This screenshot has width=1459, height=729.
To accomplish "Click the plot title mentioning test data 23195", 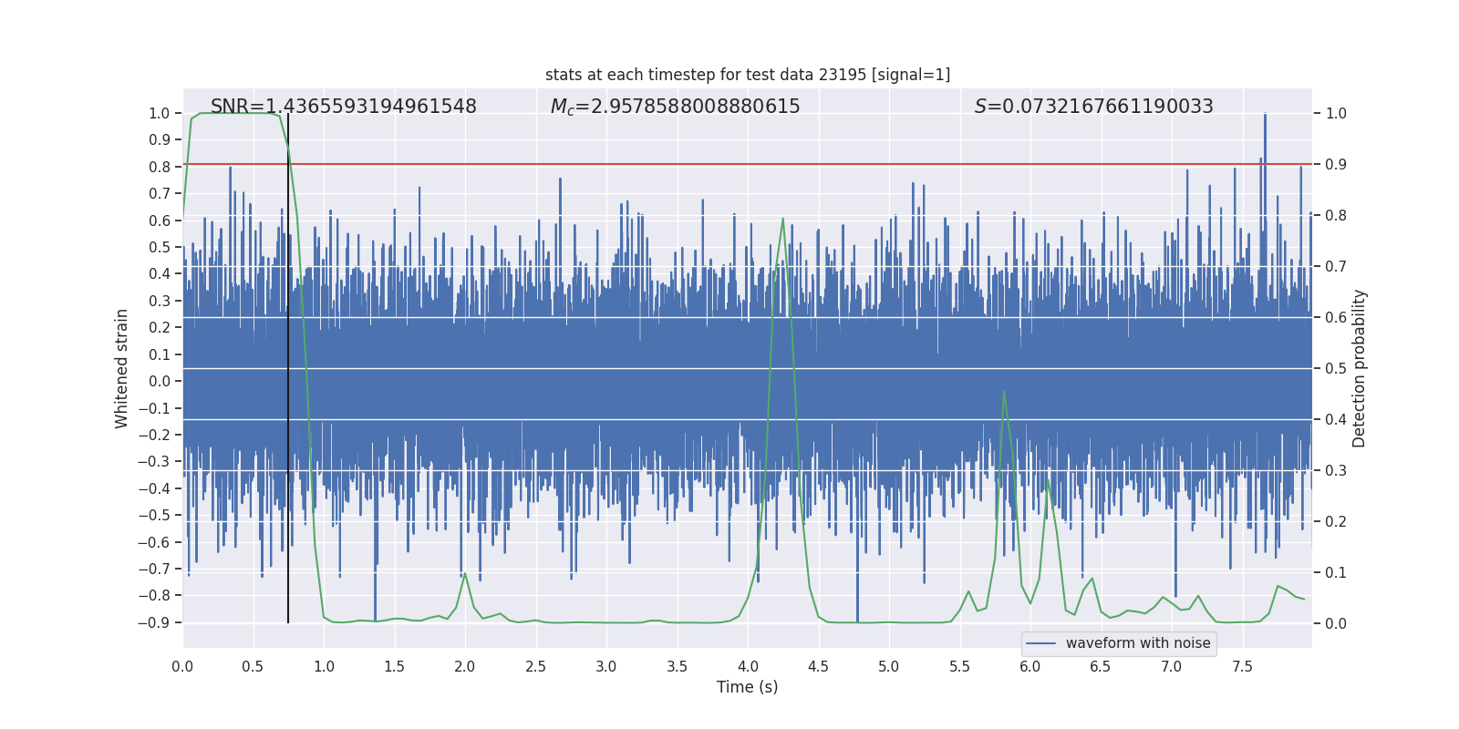I will (x=747, y=75).
